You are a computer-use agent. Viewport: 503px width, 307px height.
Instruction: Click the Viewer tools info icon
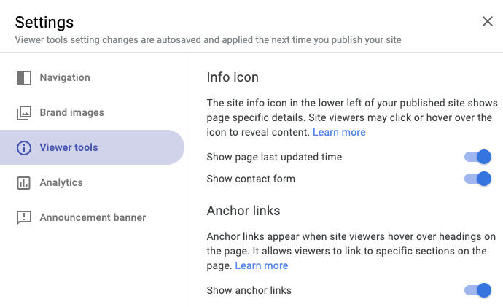click(x=24, y=148)
